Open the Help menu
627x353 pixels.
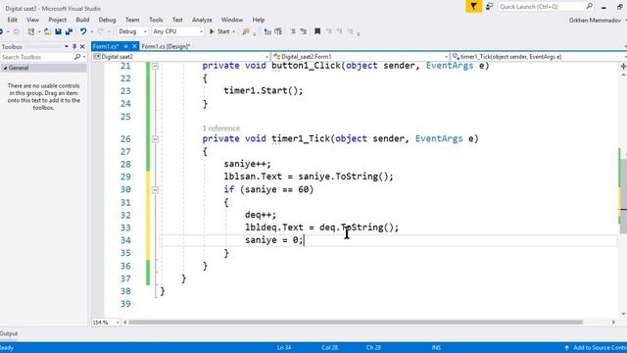tap(259, 20)
